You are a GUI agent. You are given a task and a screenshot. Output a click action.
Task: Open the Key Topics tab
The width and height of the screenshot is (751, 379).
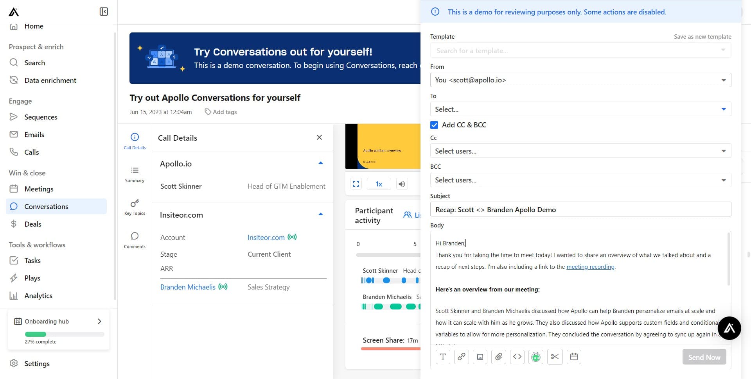(135, 207)
